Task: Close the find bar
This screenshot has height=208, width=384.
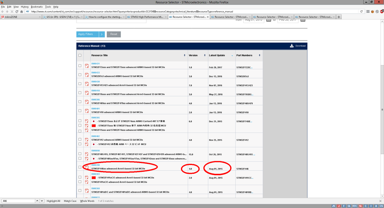Action: tap(380, 201)
